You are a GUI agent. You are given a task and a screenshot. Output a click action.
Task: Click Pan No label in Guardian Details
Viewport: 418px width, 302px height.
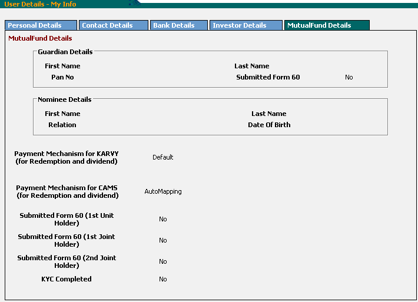pyautogui.click(x=62, y=77)
